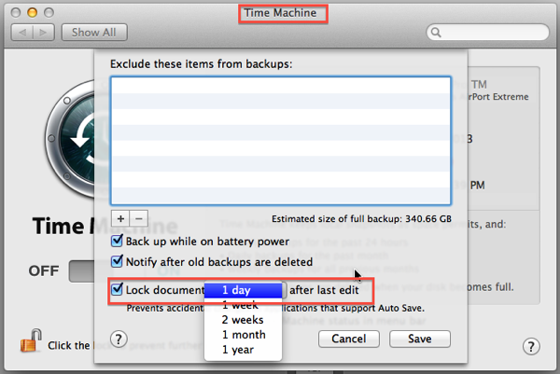560x374 pixels.
Task: Click the back navigation arrow
Action: [x=22, y=33]
